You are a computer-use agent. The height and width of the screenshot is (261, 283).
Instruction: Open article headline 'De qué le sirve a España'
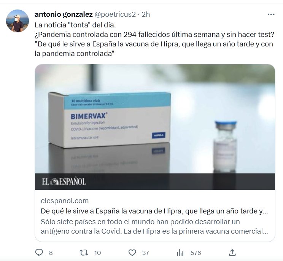point(154,211)
